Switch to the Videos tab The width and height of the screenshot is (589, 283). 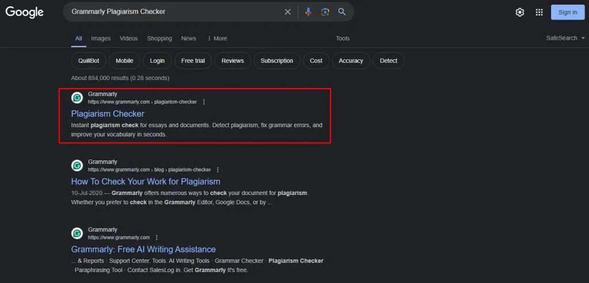point(129,39)
